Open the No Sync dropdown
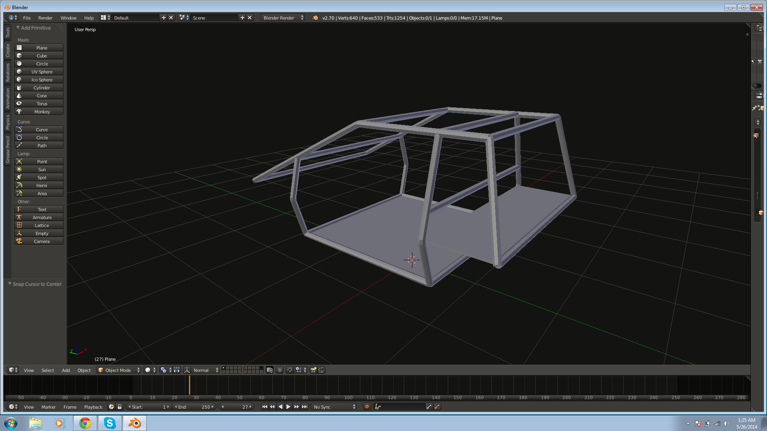The width and height of the screenshot is (767, 431). (x=334, y=407)
